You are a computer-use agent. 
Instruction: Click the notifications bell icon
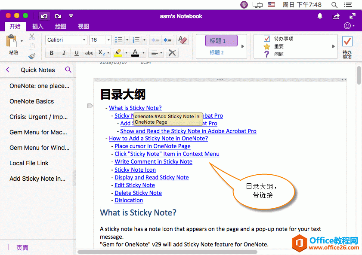[x=320, y=16]
